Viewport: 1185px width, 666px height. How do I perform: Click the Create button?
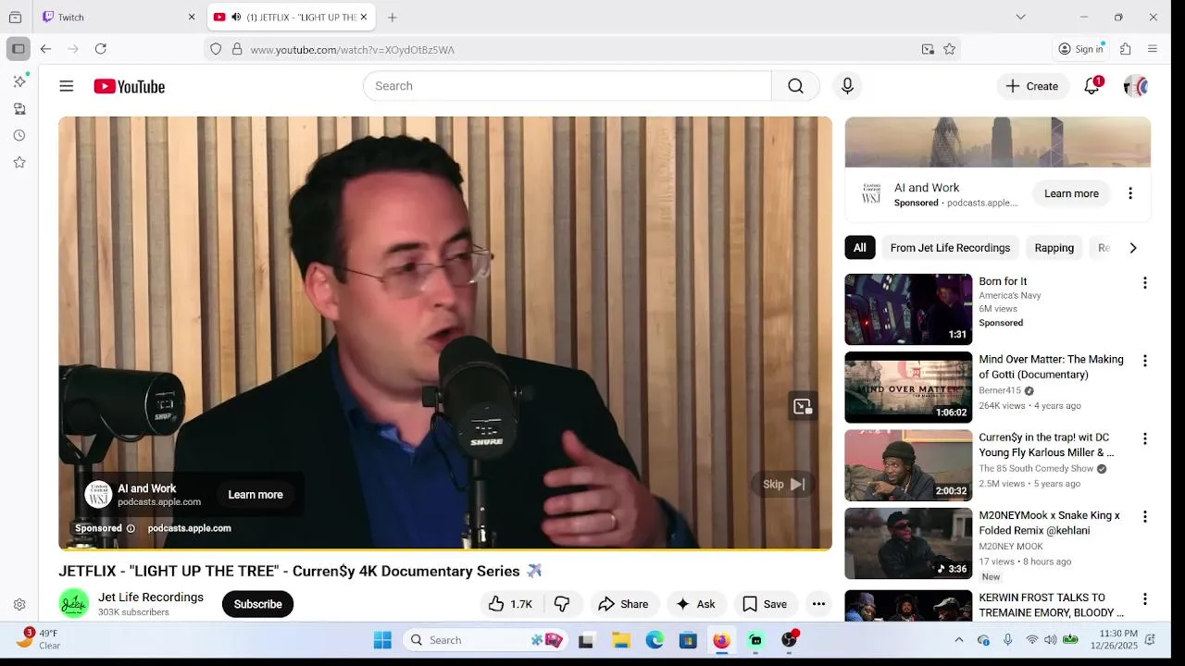coord(1032,86)
